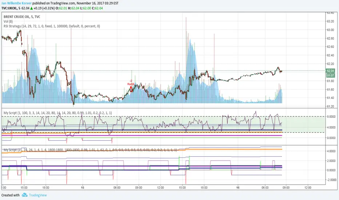
Task: Click the green 62.04 current price label
Action: click(331, 71)
